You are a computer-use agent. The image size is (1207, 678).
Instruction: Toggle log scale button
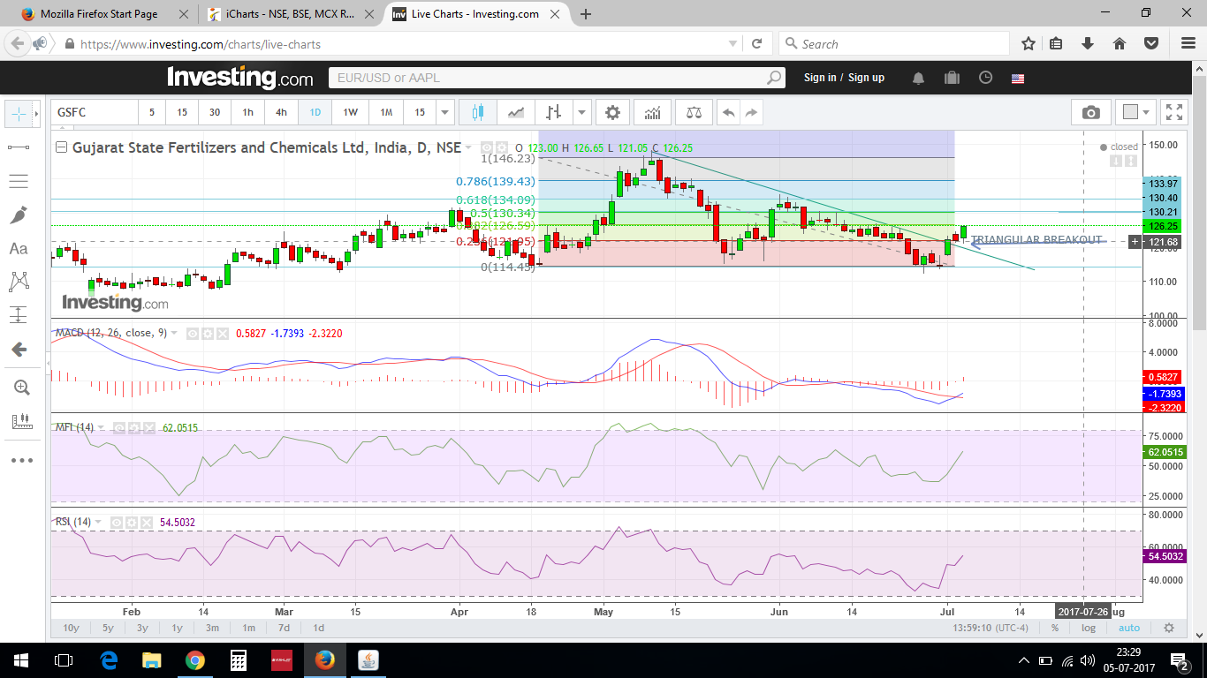click(1089, 628)
